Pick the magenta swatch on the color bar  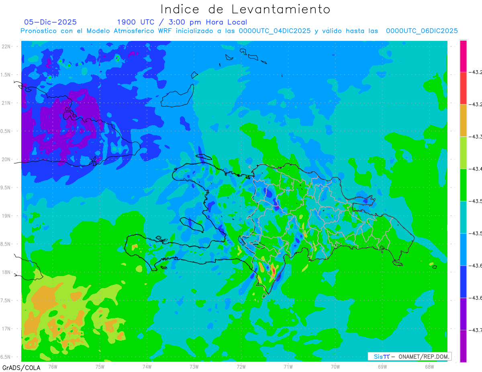click(x=463, y=56)
